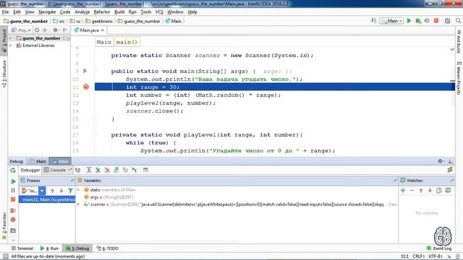Click the Run to Cursor icon

(135, 170)
